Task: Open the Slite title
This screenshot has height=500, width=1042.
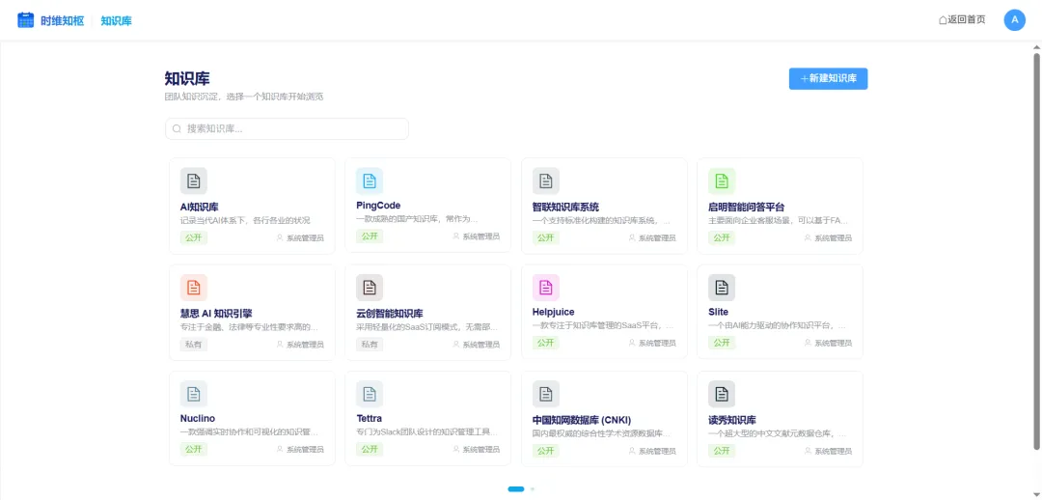Action: coord(719,311)
